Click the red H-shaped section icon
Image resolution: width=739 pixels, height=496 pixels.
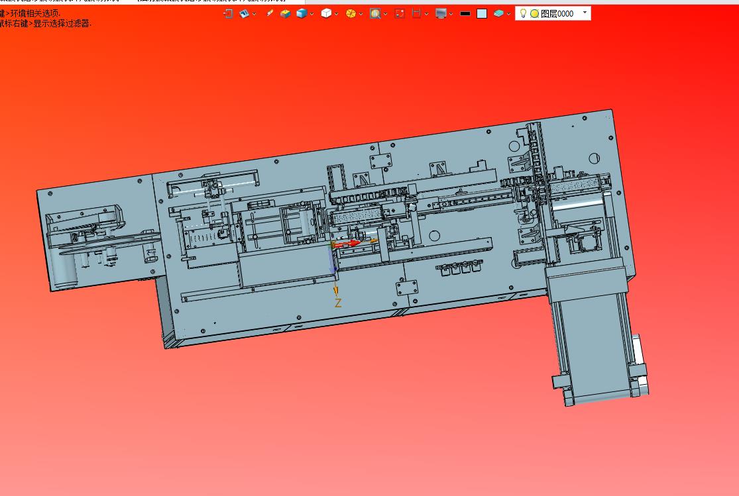tap(416, 14)
